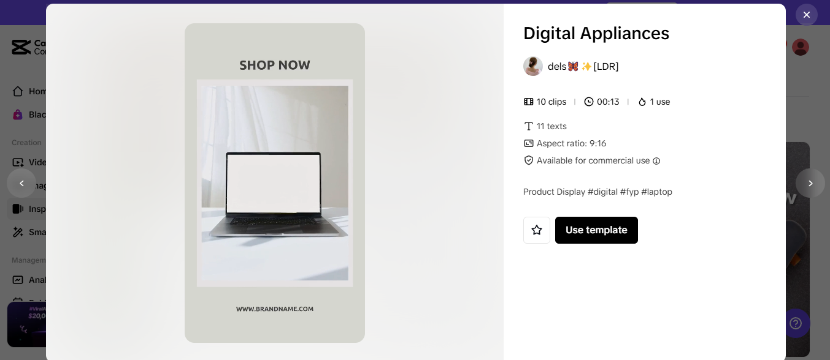Open the #laptop hashtag
This screenshot has width=830, height=360.
click(x=656, y=192)
